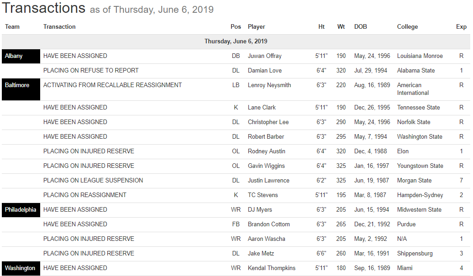473x276 pixels.
Task: Select the Baltimore team cell
Action: click(x=17, y=85)
